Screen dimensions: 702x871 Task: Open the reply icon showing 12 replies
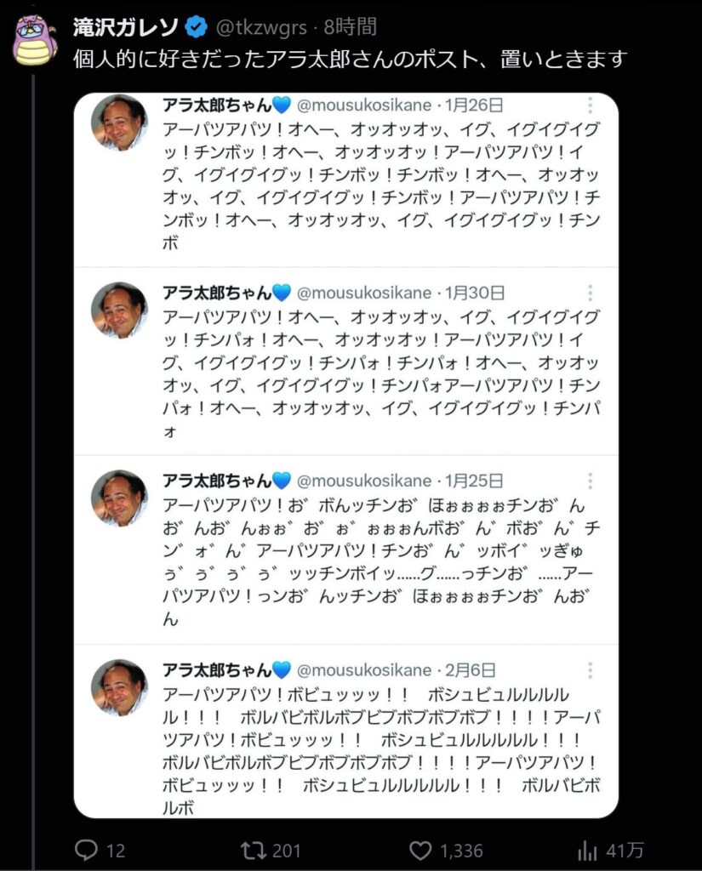pos(86,850)
